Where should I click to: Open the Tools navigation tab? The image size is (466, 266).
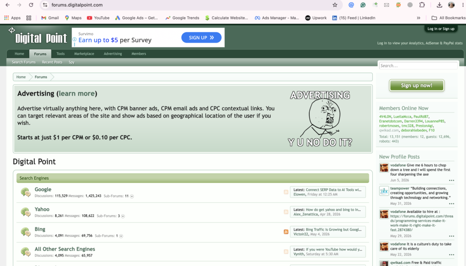61,54
